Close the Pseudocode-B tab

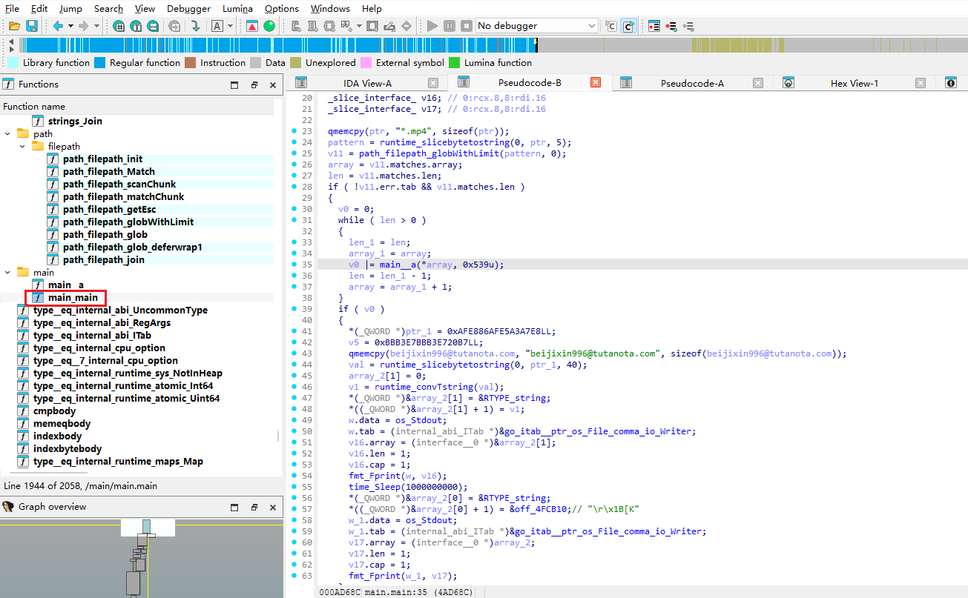tap(595, 83)
